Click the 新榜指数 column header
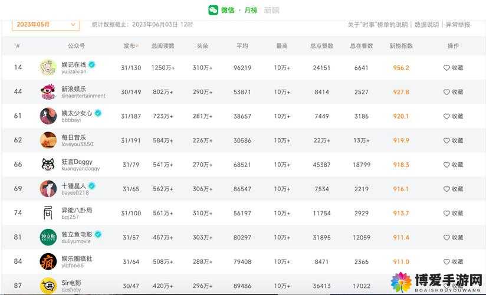 401,46
